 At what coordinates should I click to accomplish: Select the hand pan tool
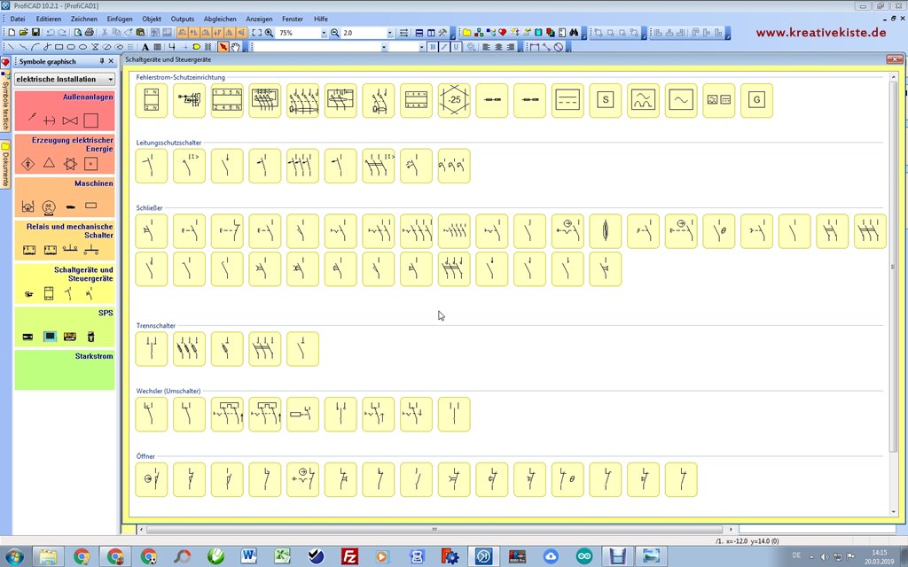[235, 47]
